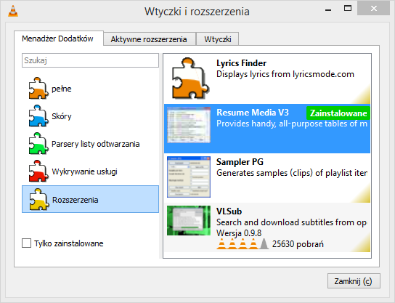Close the window with the X button
Image resolution: width=395 pixels, height=303 pixels.
(374, 8)
